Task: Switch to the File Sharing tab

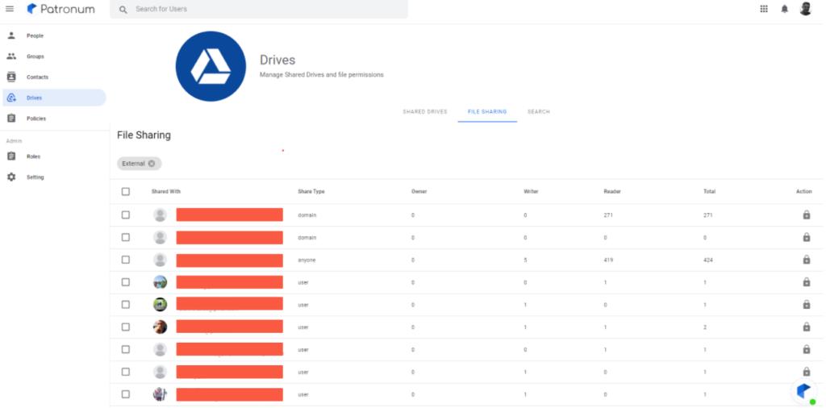Action: coord(487,112)
